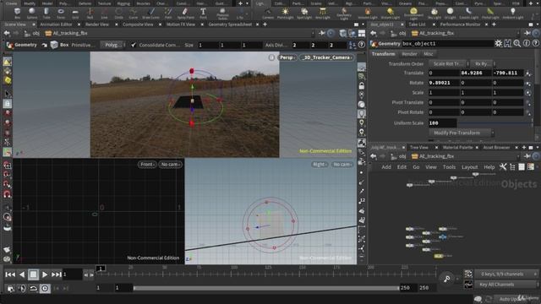The width and height of the screenshot is (541, 304).
Task: Click the select tool in viewport sidebar
Action: 7,94
